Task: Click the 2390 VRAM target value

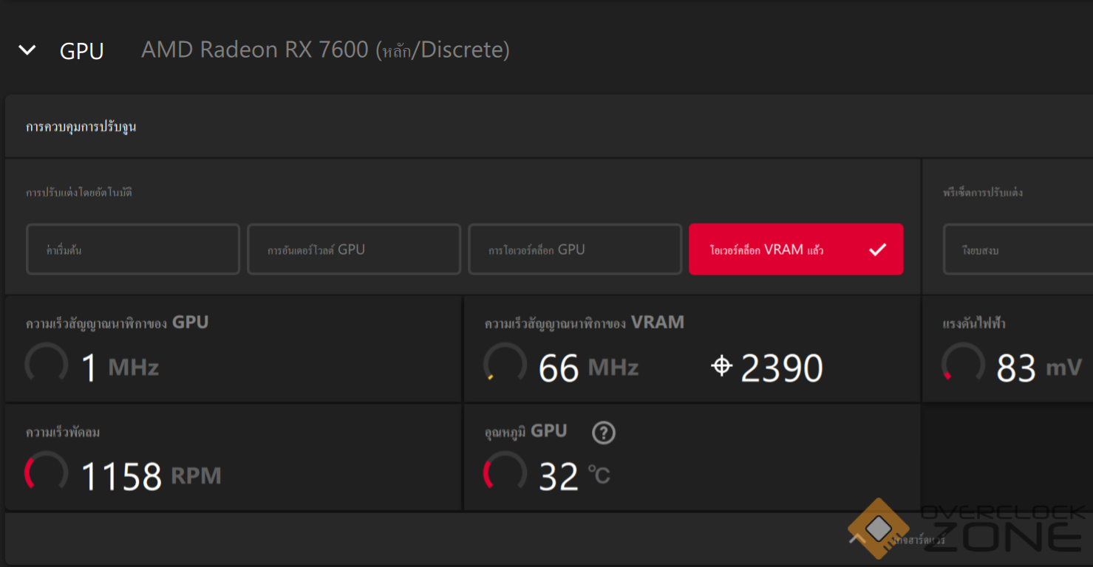Action: [x=781, y=368]
